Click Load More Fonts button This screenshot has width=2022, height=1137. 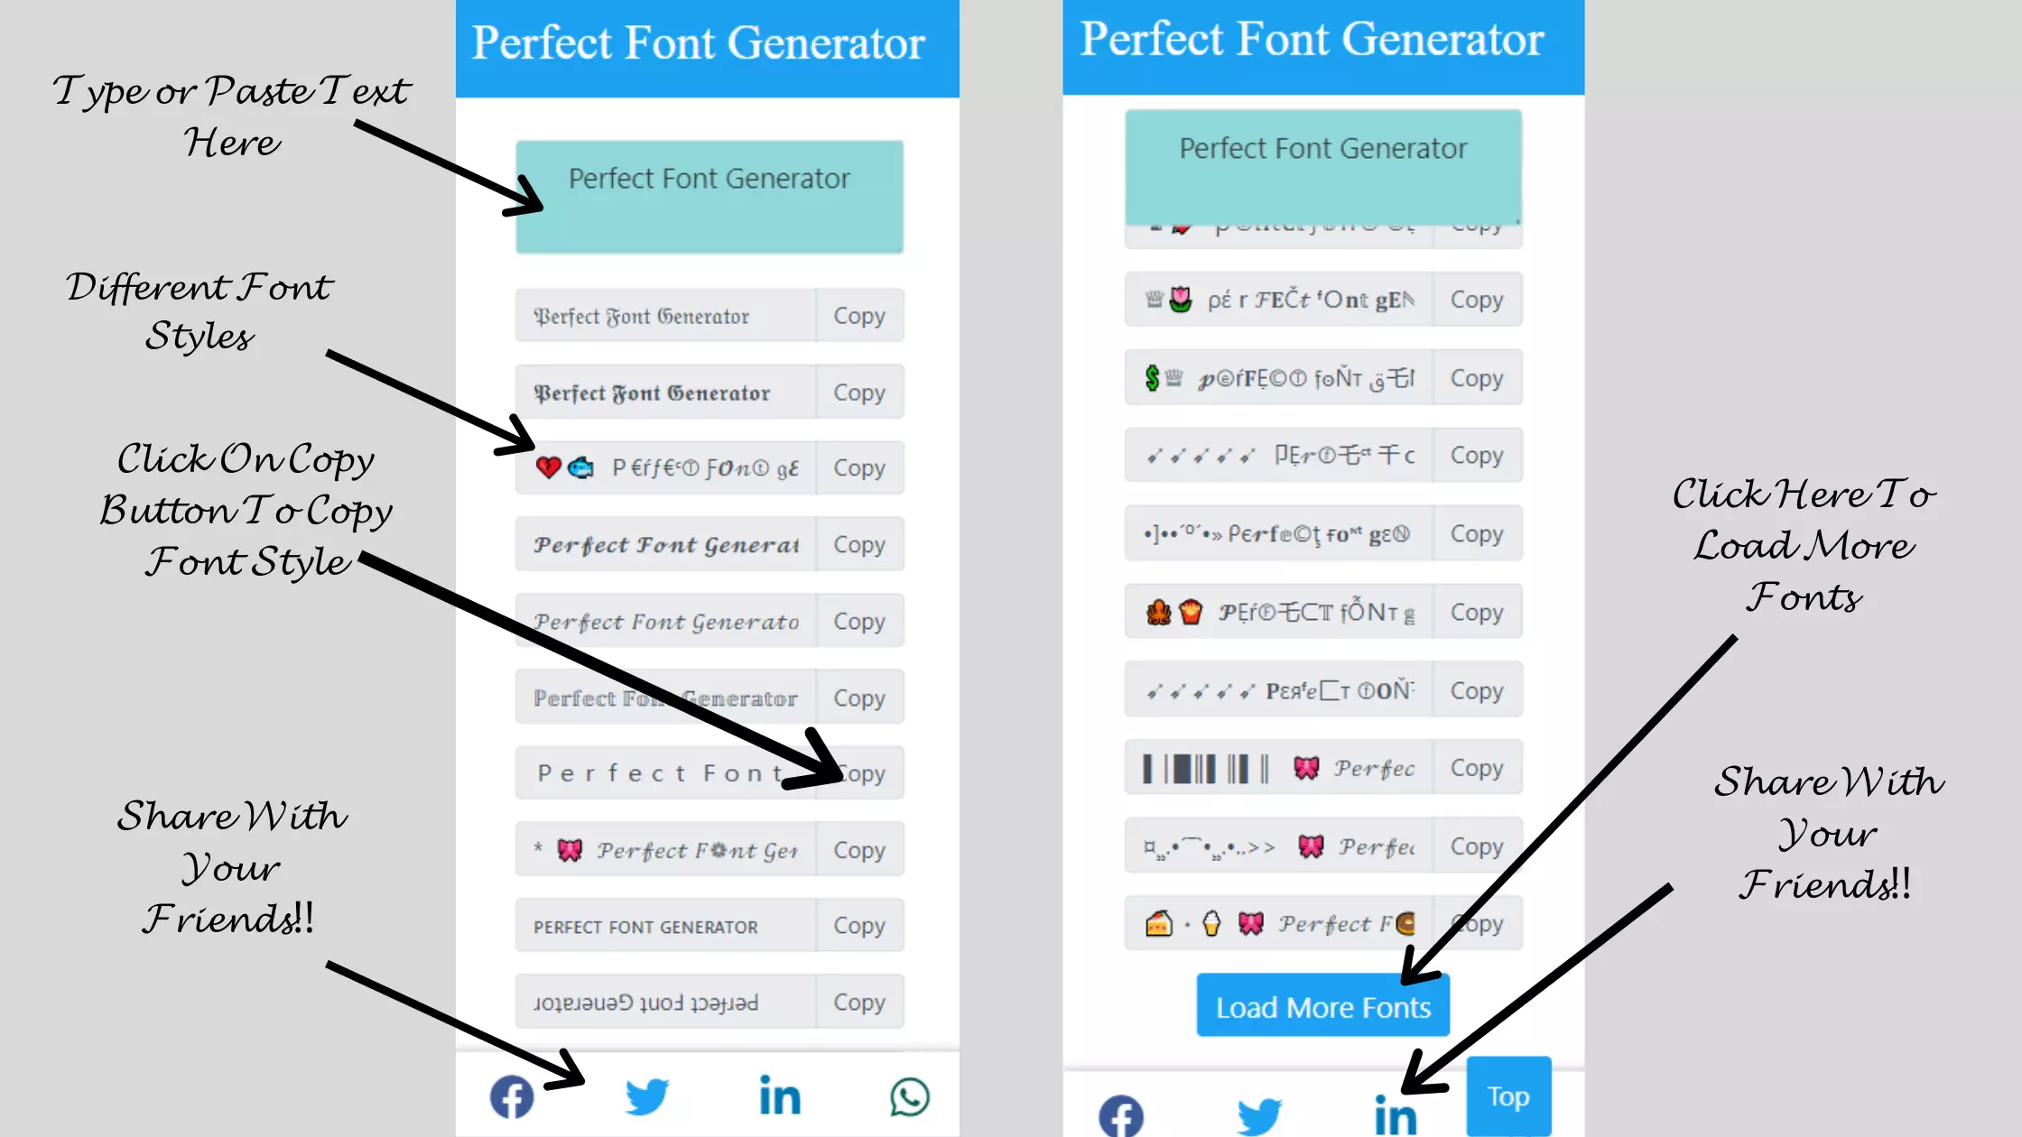pyautogui.click(x=1323, y=1006)
